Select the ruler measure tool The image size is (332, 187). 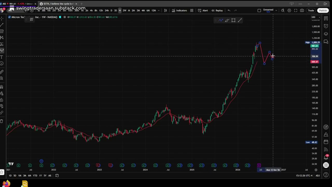(2, 72)
